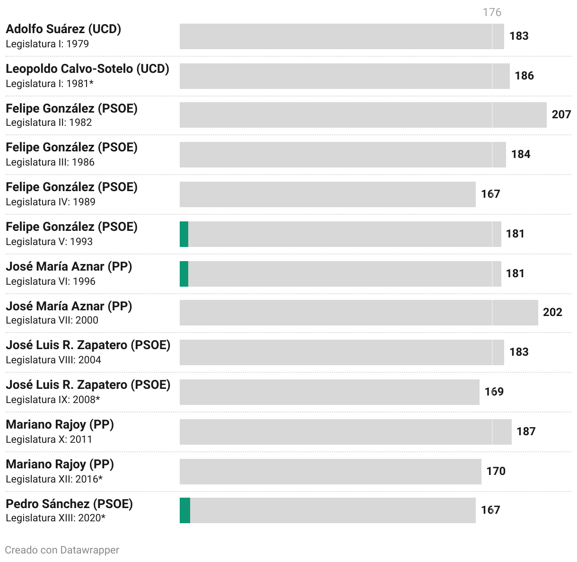Click the Pedro Sánchez (PSOE) label
The height and width of the screenshot is (562, 577).
pos(70,504)
